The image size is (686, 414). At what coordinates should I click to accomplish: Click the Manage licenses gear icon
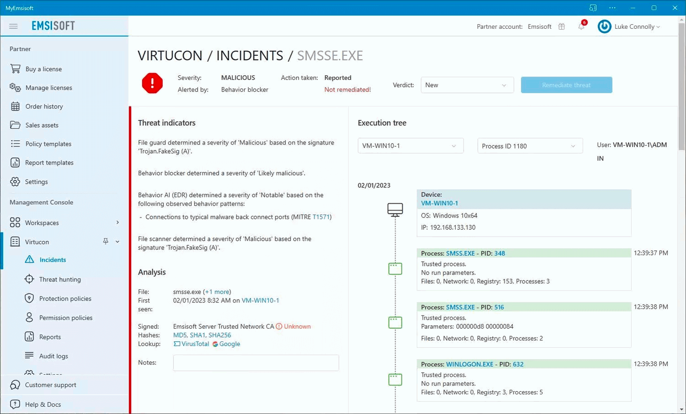15,87
